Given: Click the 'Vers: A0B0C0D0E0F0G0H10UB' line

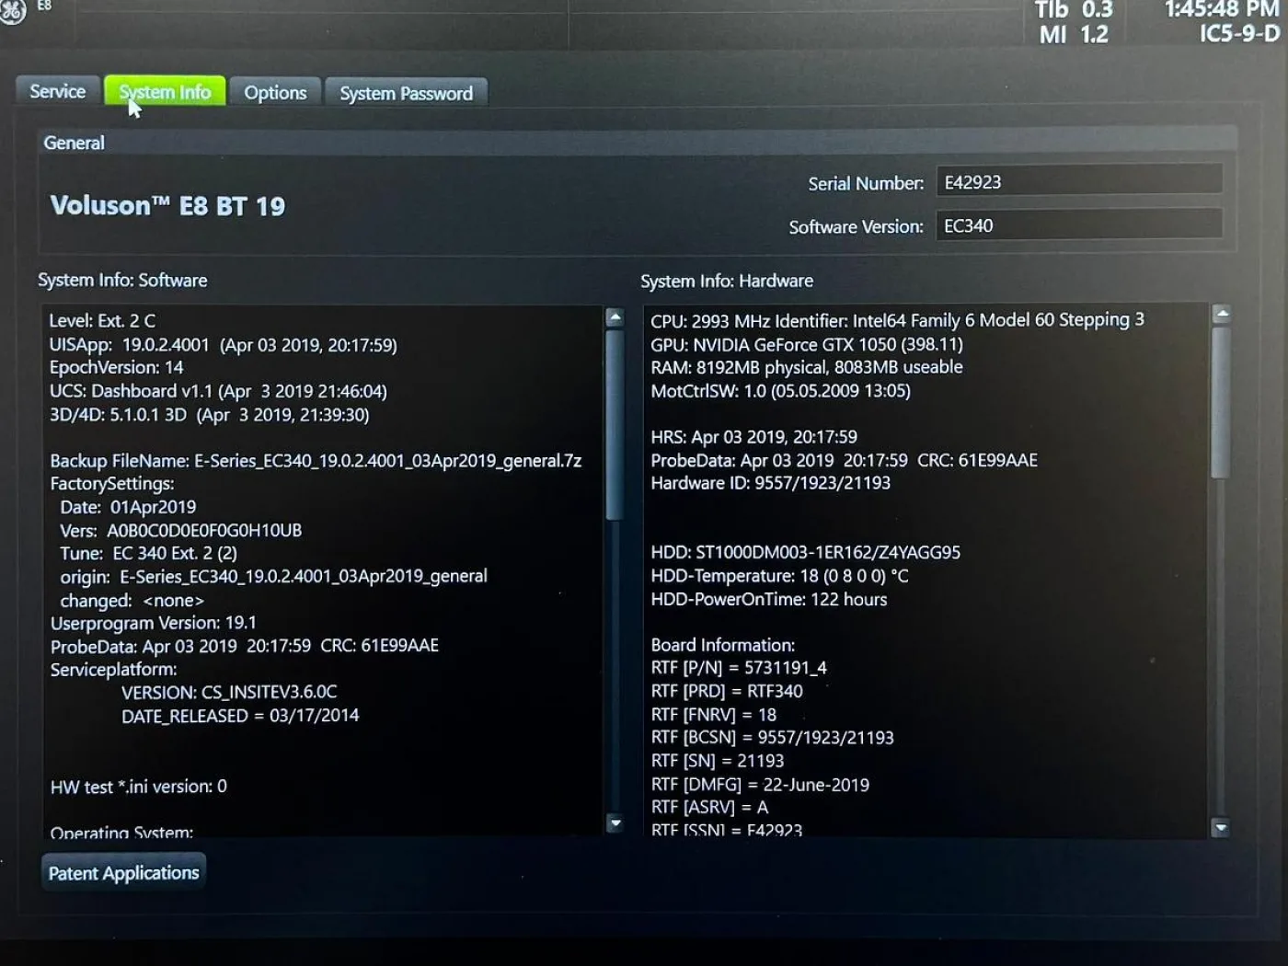Looking at the screenshot, I should click(x=180, y=531).
